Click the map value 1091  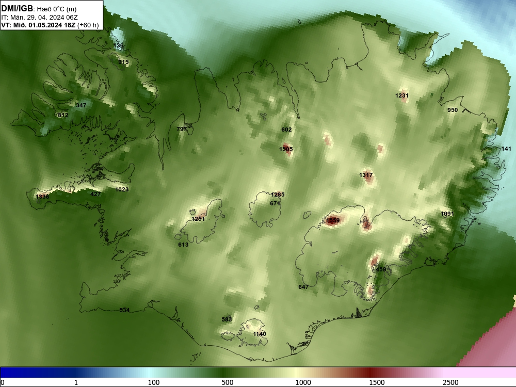click(x=447, y=214)
